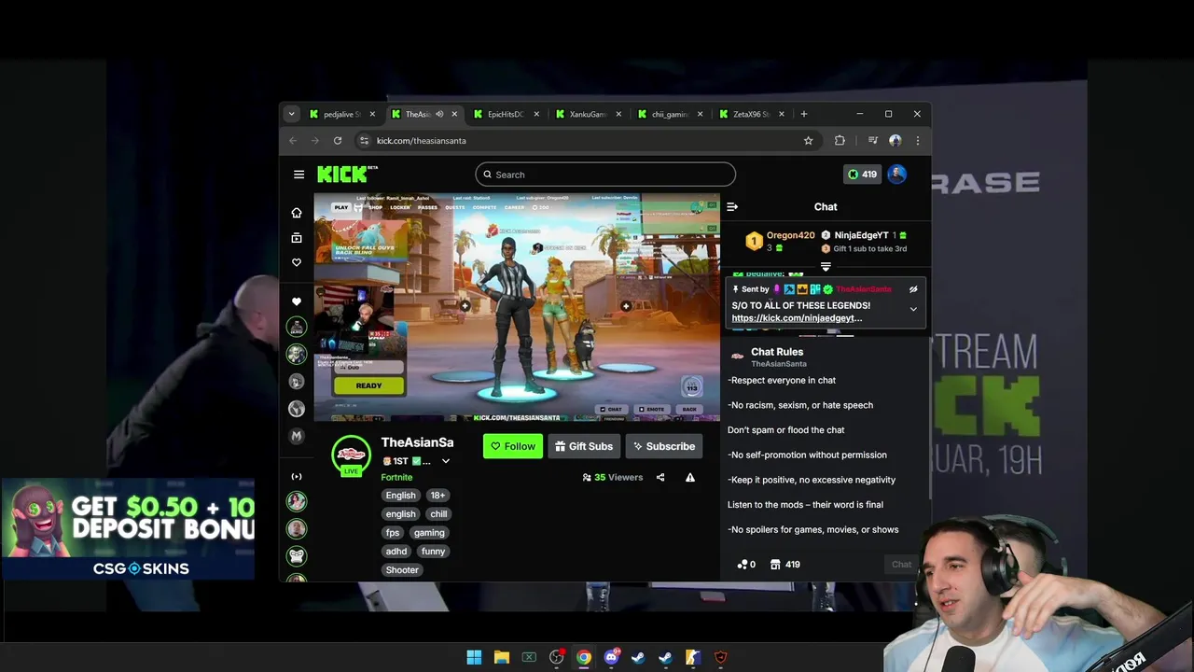Open the Counter-Strike icon on taskbar
The image size is (1194, 672).
pyautogui.click(x=692, y=657)
